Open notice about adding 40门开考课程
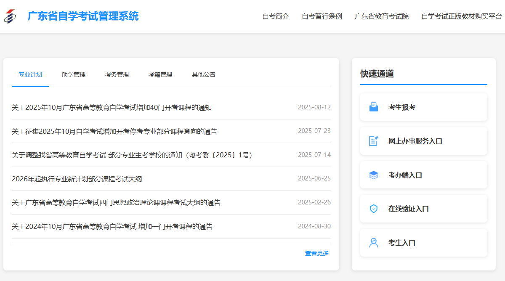Screen dimensions: 505x281 pos(112,108)
